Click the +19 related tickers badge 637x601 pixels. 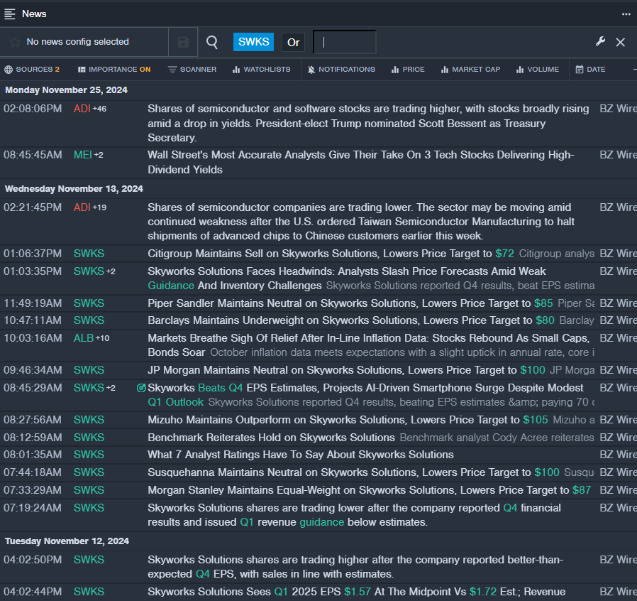[x=99, y=207]
